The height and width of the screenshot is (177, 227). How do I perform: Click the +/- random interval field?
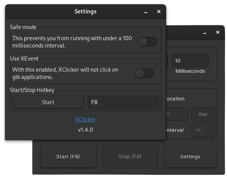(x=203, y=130)
